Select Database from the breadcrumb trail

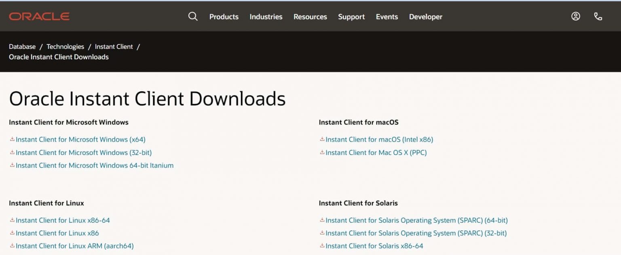coord(22,46)
